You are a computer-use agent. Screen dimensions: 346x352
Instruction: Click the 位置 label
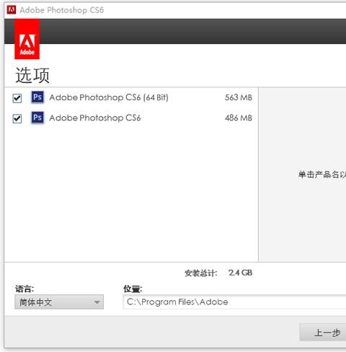[x=133, y=289]
